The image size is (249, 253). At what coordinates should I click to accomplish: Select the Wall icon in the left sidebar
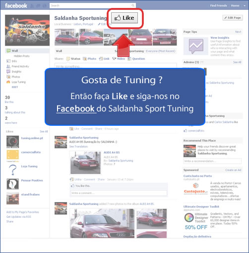point(8,51)
